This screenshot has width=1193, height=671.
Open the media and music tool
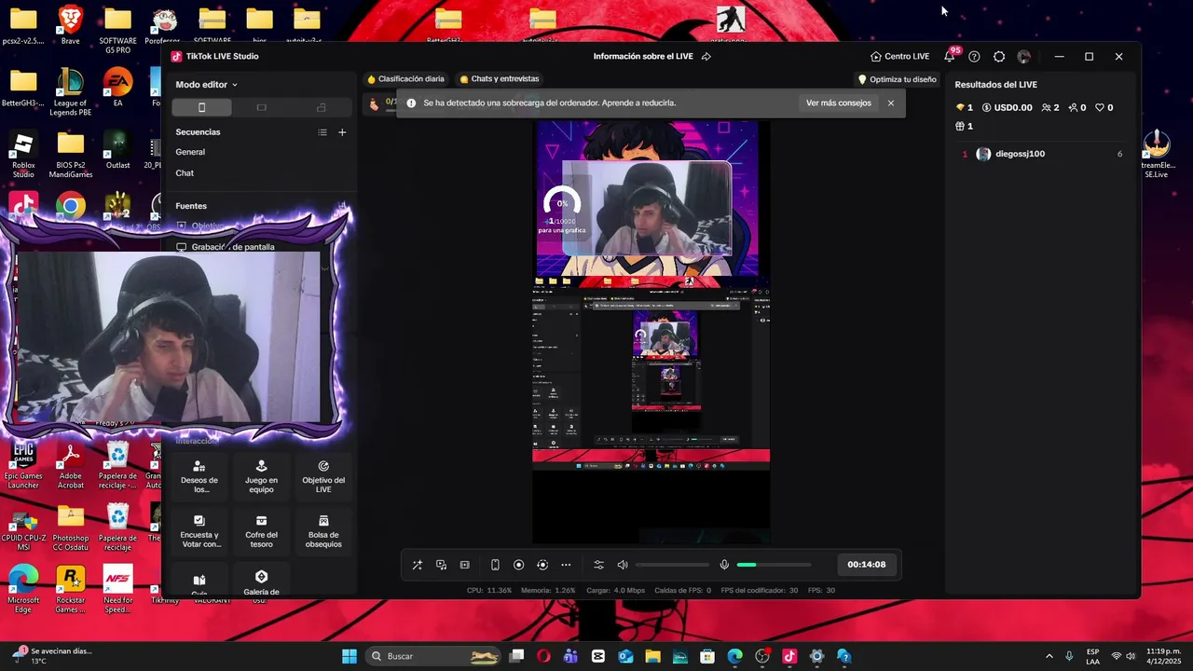pyautogui.click(x=442, y=565)
